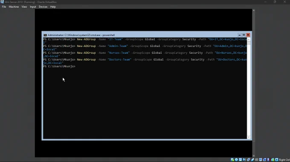The image size is (290, 162).
Task: Click the "Admin-Team" group name text
Action: [x=118, y=46]
